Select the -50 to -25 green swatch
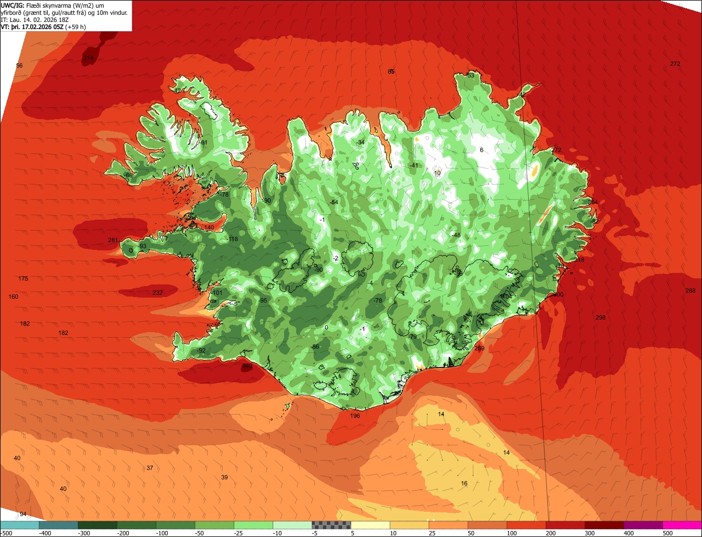Screen dimensions: 702x537 (x=214, y=525)
